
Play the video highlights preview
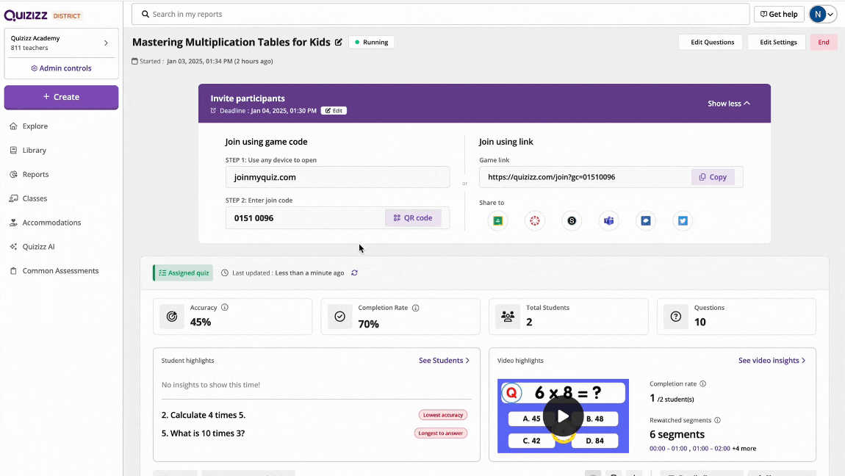tap(563, 416)
